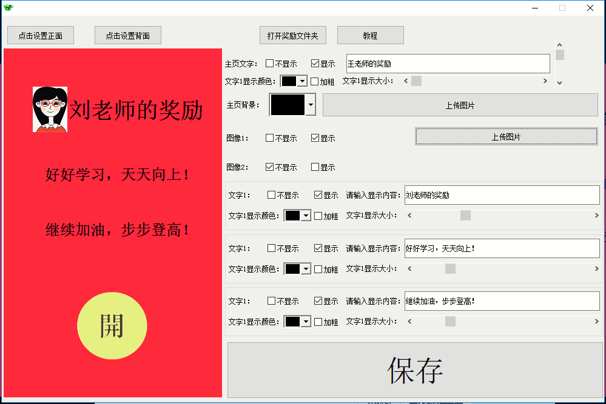The image size is (606, 404).
Task: Click the large 保存 save button
Action: (415, 370)
